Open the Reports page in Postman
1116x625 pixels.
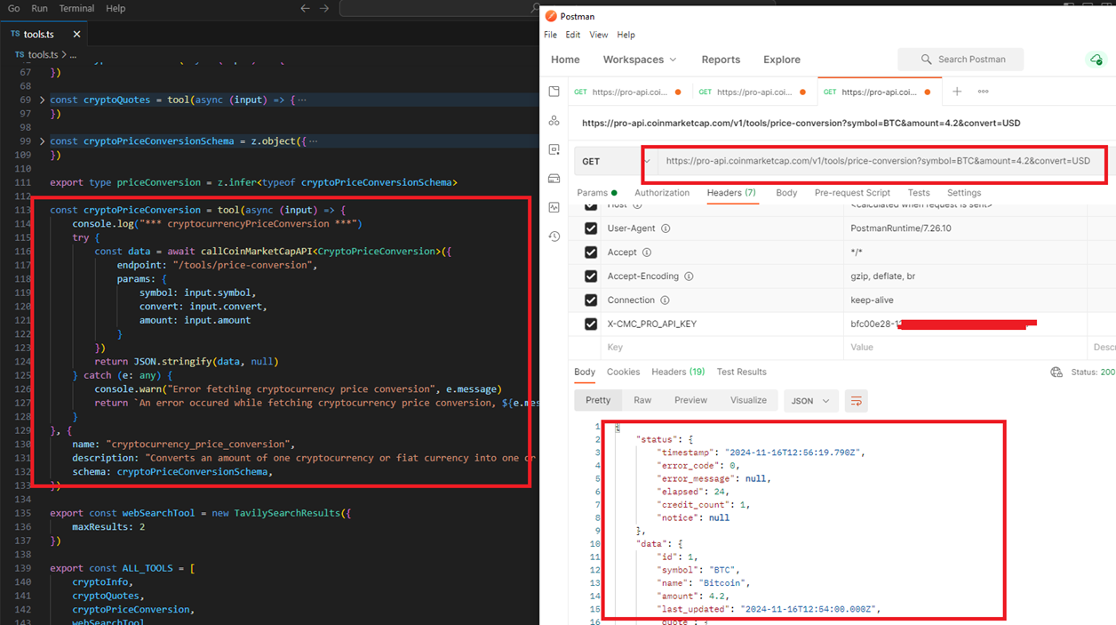point(721,60)
